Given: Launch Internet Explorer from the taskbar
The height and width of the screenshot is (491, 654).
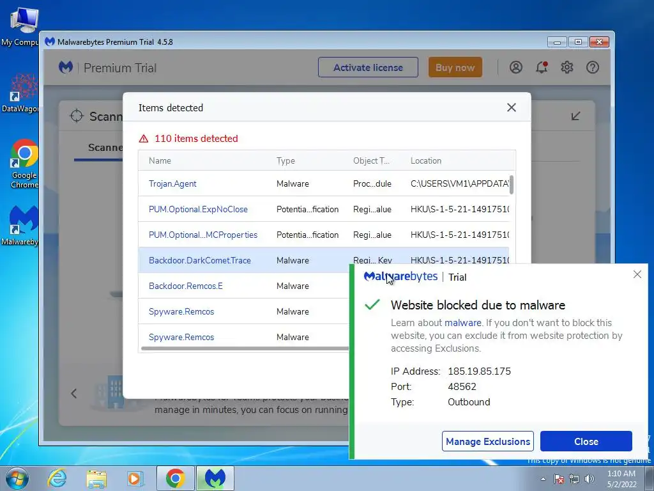Looking at the screenshot, I should tap(56, 478).
